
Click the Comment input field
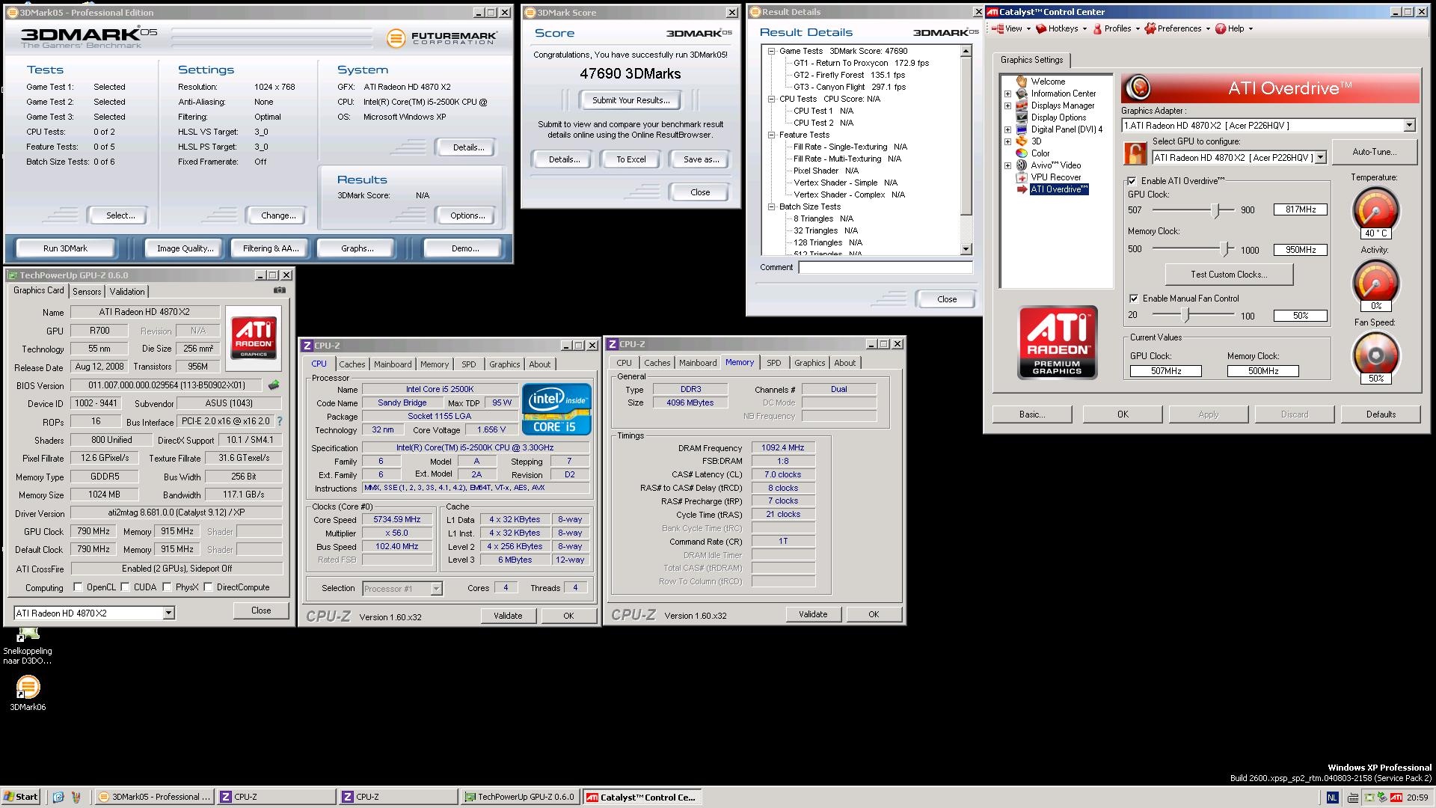pyautogui.click(x=885, y=267)
